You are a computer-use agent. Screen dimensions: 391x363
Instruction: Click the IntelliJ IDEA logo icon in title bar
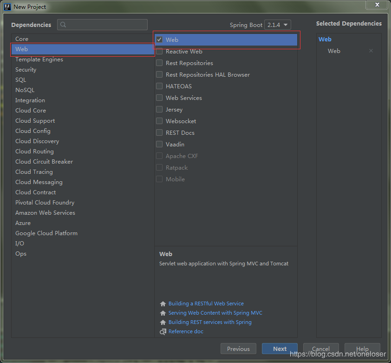[x=7, y=7]
